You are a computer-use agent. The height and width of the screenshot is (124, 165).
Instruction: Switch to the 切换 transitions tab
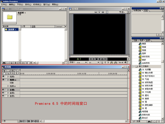tap(135, 41)
